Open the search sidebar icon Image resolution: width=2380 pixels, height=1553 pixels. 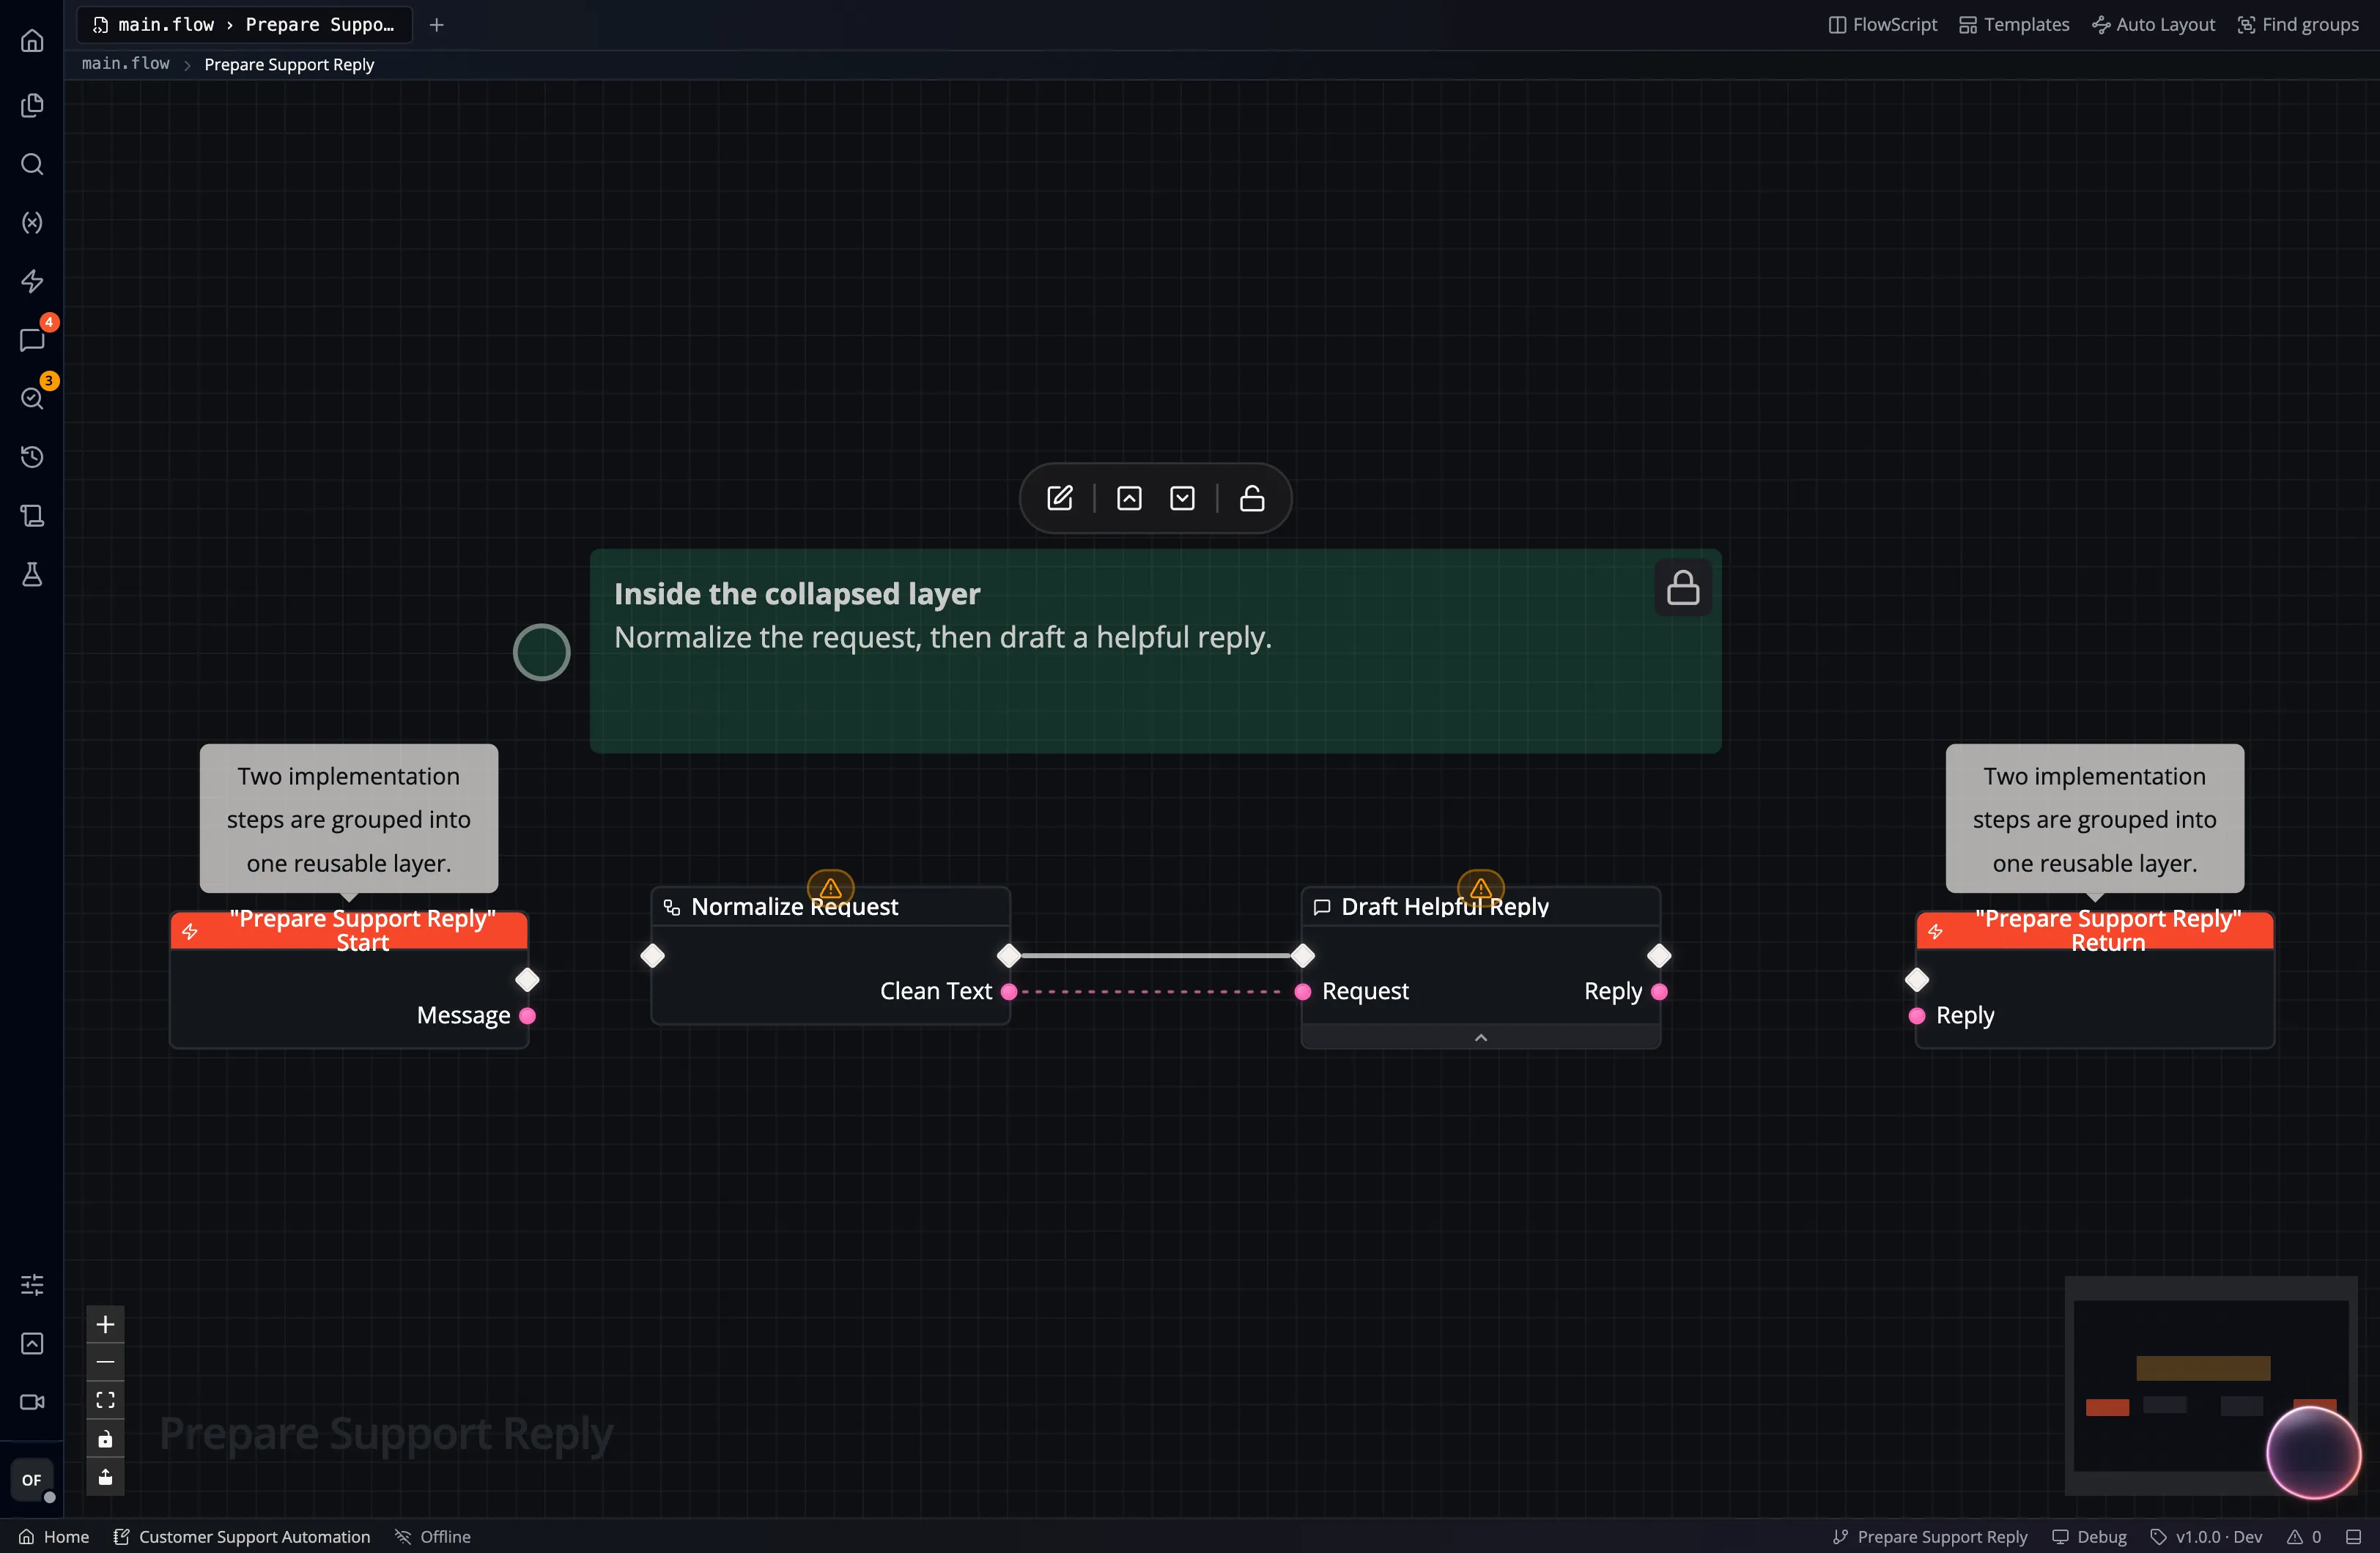32,164
